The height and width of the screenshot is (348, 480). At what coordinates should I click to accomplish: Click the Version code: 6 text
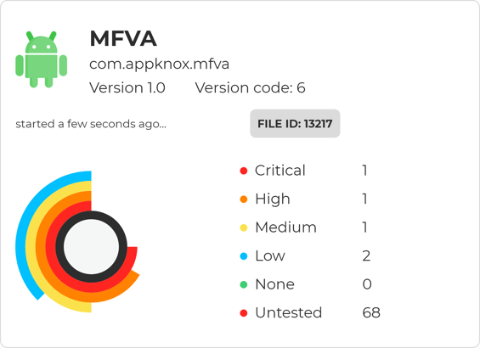250,87
